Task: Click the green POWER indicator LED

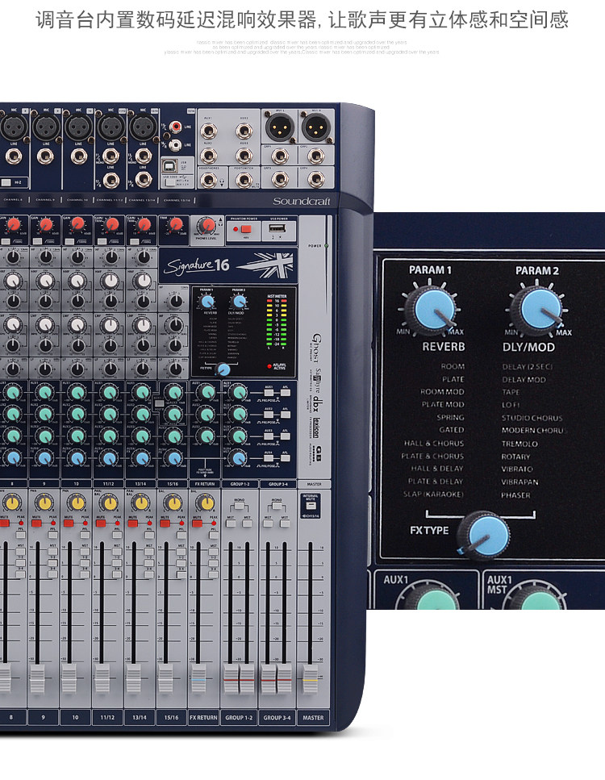Action: coord(327,246)
